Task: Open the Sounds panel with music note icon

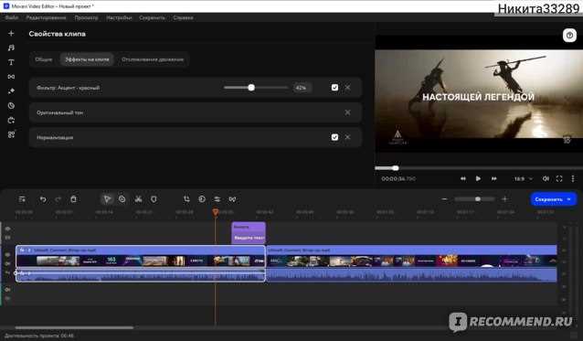Action: click(x=11, y=48)
